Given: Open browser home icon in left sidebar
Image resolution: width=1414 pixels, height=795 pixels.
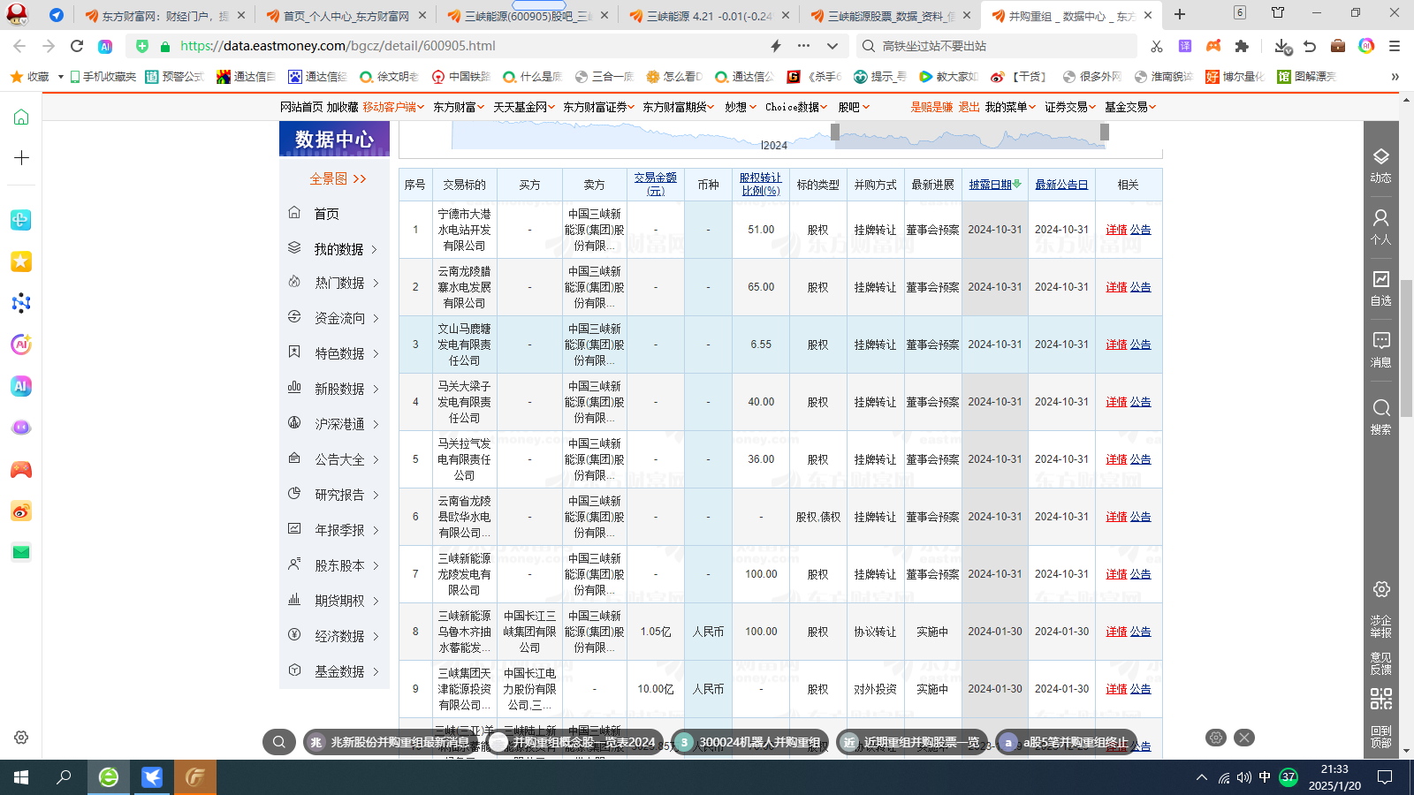Looking at the screenshot, I should click(x=21, y=117).
